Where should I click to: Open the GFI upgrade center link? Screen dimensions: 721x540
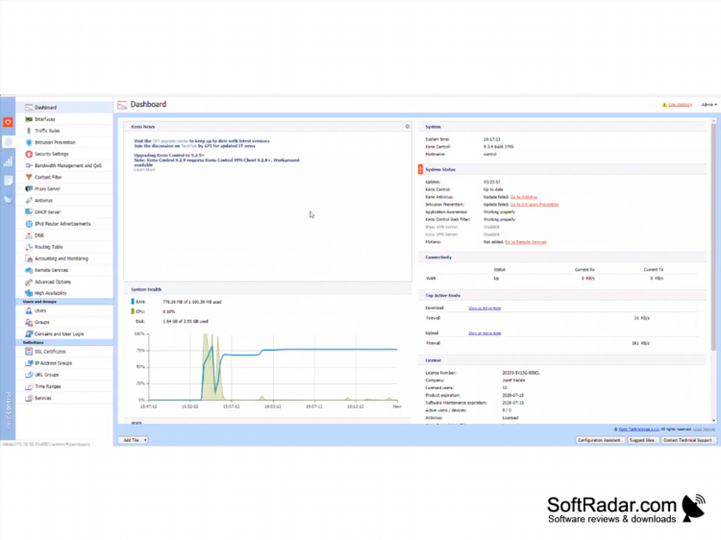click(170, 141)
